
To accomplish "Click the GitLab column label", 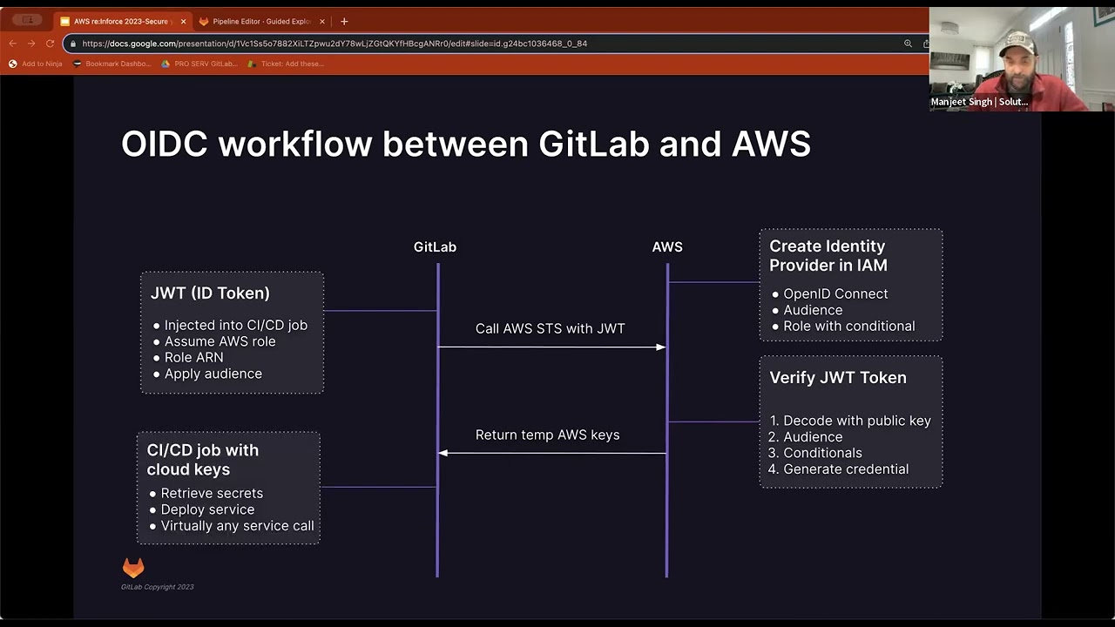I will (x=435, y=247).
